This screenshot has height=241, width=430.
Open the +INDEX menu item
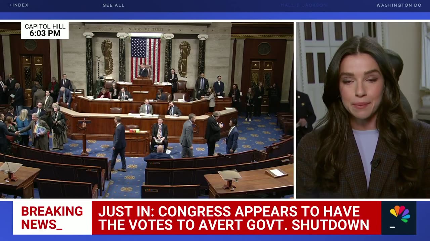18,5
